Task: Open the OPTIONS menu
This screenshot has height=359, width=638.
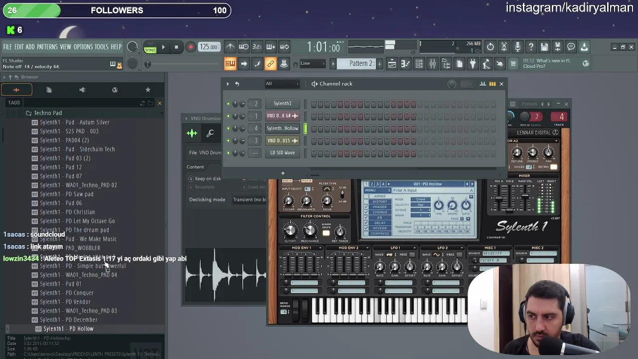Action: tap(83, 47)
